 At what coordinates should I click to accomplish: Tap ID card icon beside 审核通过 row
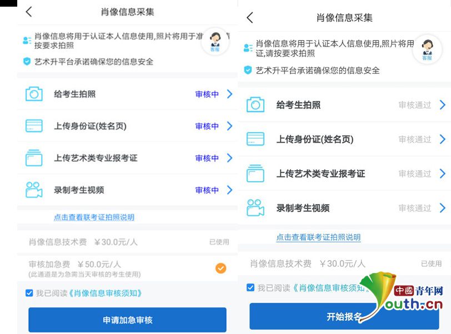tap(255, 139)
